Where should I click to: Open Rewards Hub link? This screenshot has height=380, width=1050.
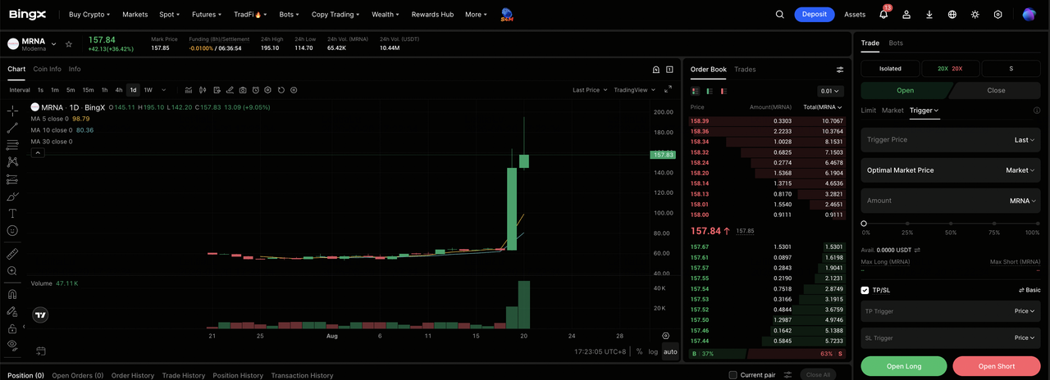(432, 14)
